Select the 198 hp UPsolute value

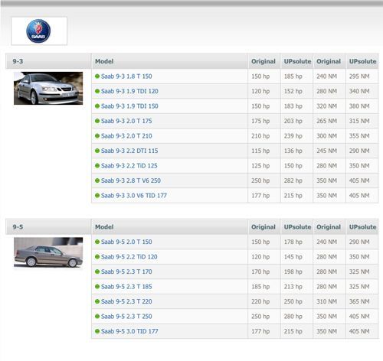coord(293,272)
